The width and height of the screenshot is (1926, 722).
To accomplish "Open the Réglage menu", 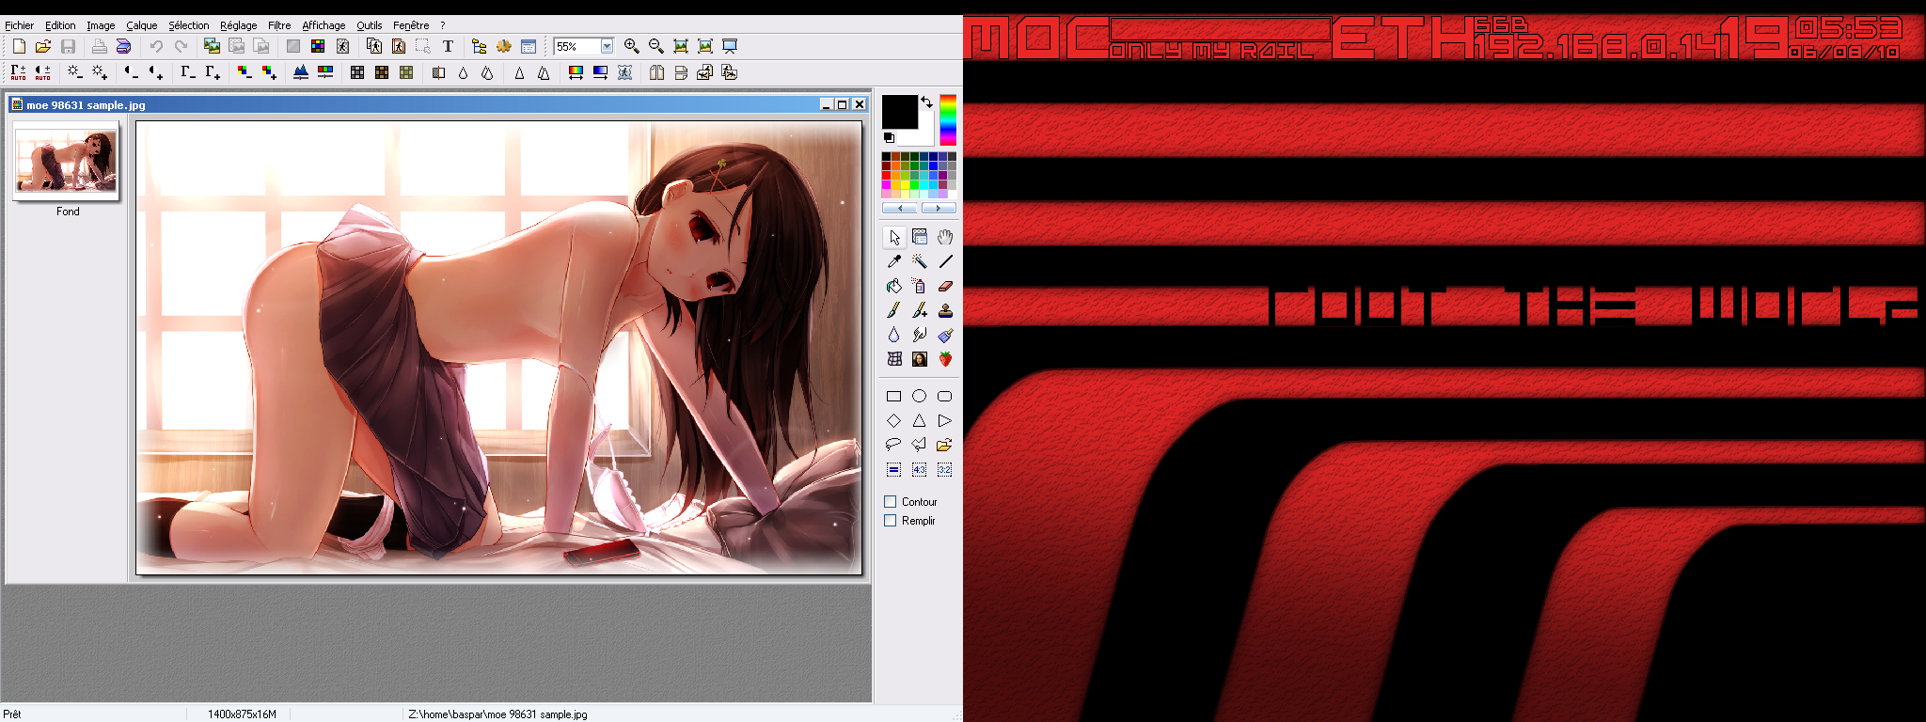I will pos(239,25).
